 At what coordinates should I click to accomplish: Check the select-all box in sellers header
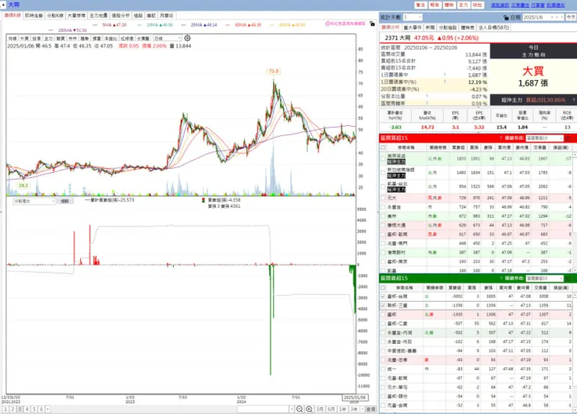pyautogui.click(x=383, y=288)
